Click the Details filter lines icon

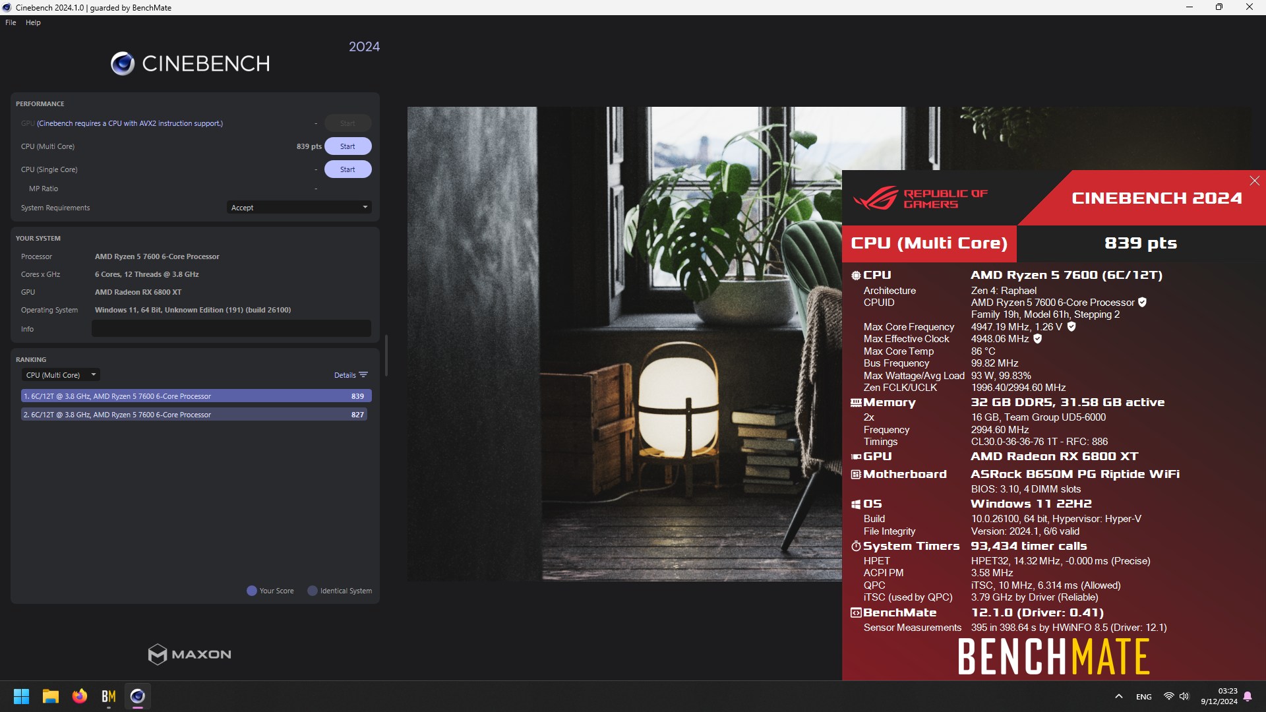click(x=363, y=375)
